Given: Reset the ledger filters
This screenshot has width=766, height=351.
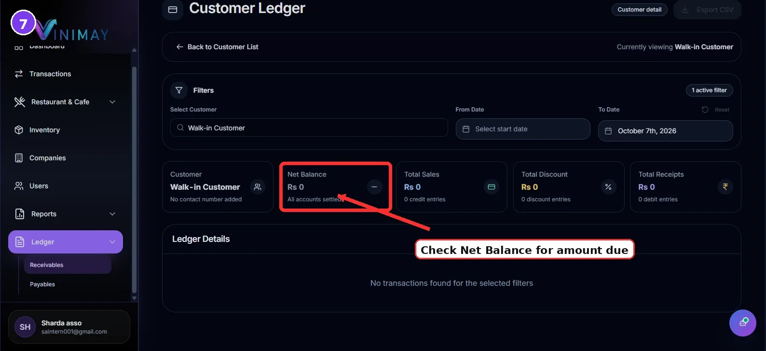Looking at the screenshot, I should tap(716, 110).
